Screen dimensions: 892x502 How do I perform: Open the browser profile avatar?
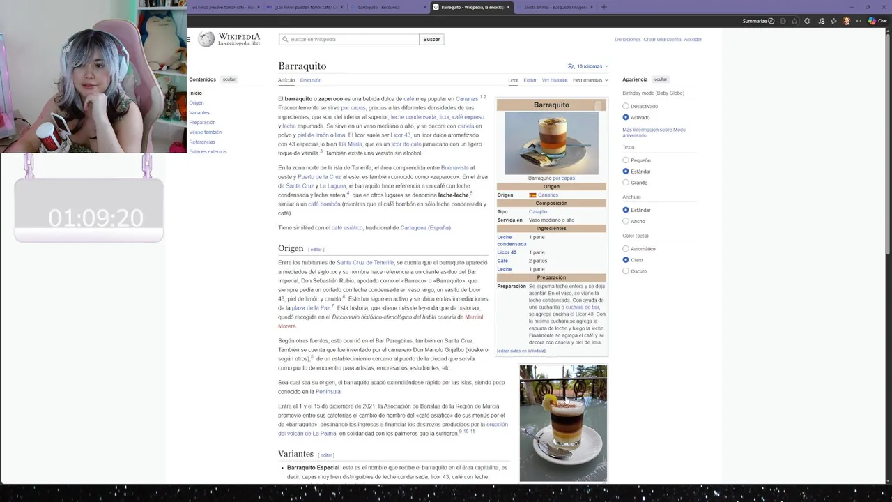click(x=847, y=21)
